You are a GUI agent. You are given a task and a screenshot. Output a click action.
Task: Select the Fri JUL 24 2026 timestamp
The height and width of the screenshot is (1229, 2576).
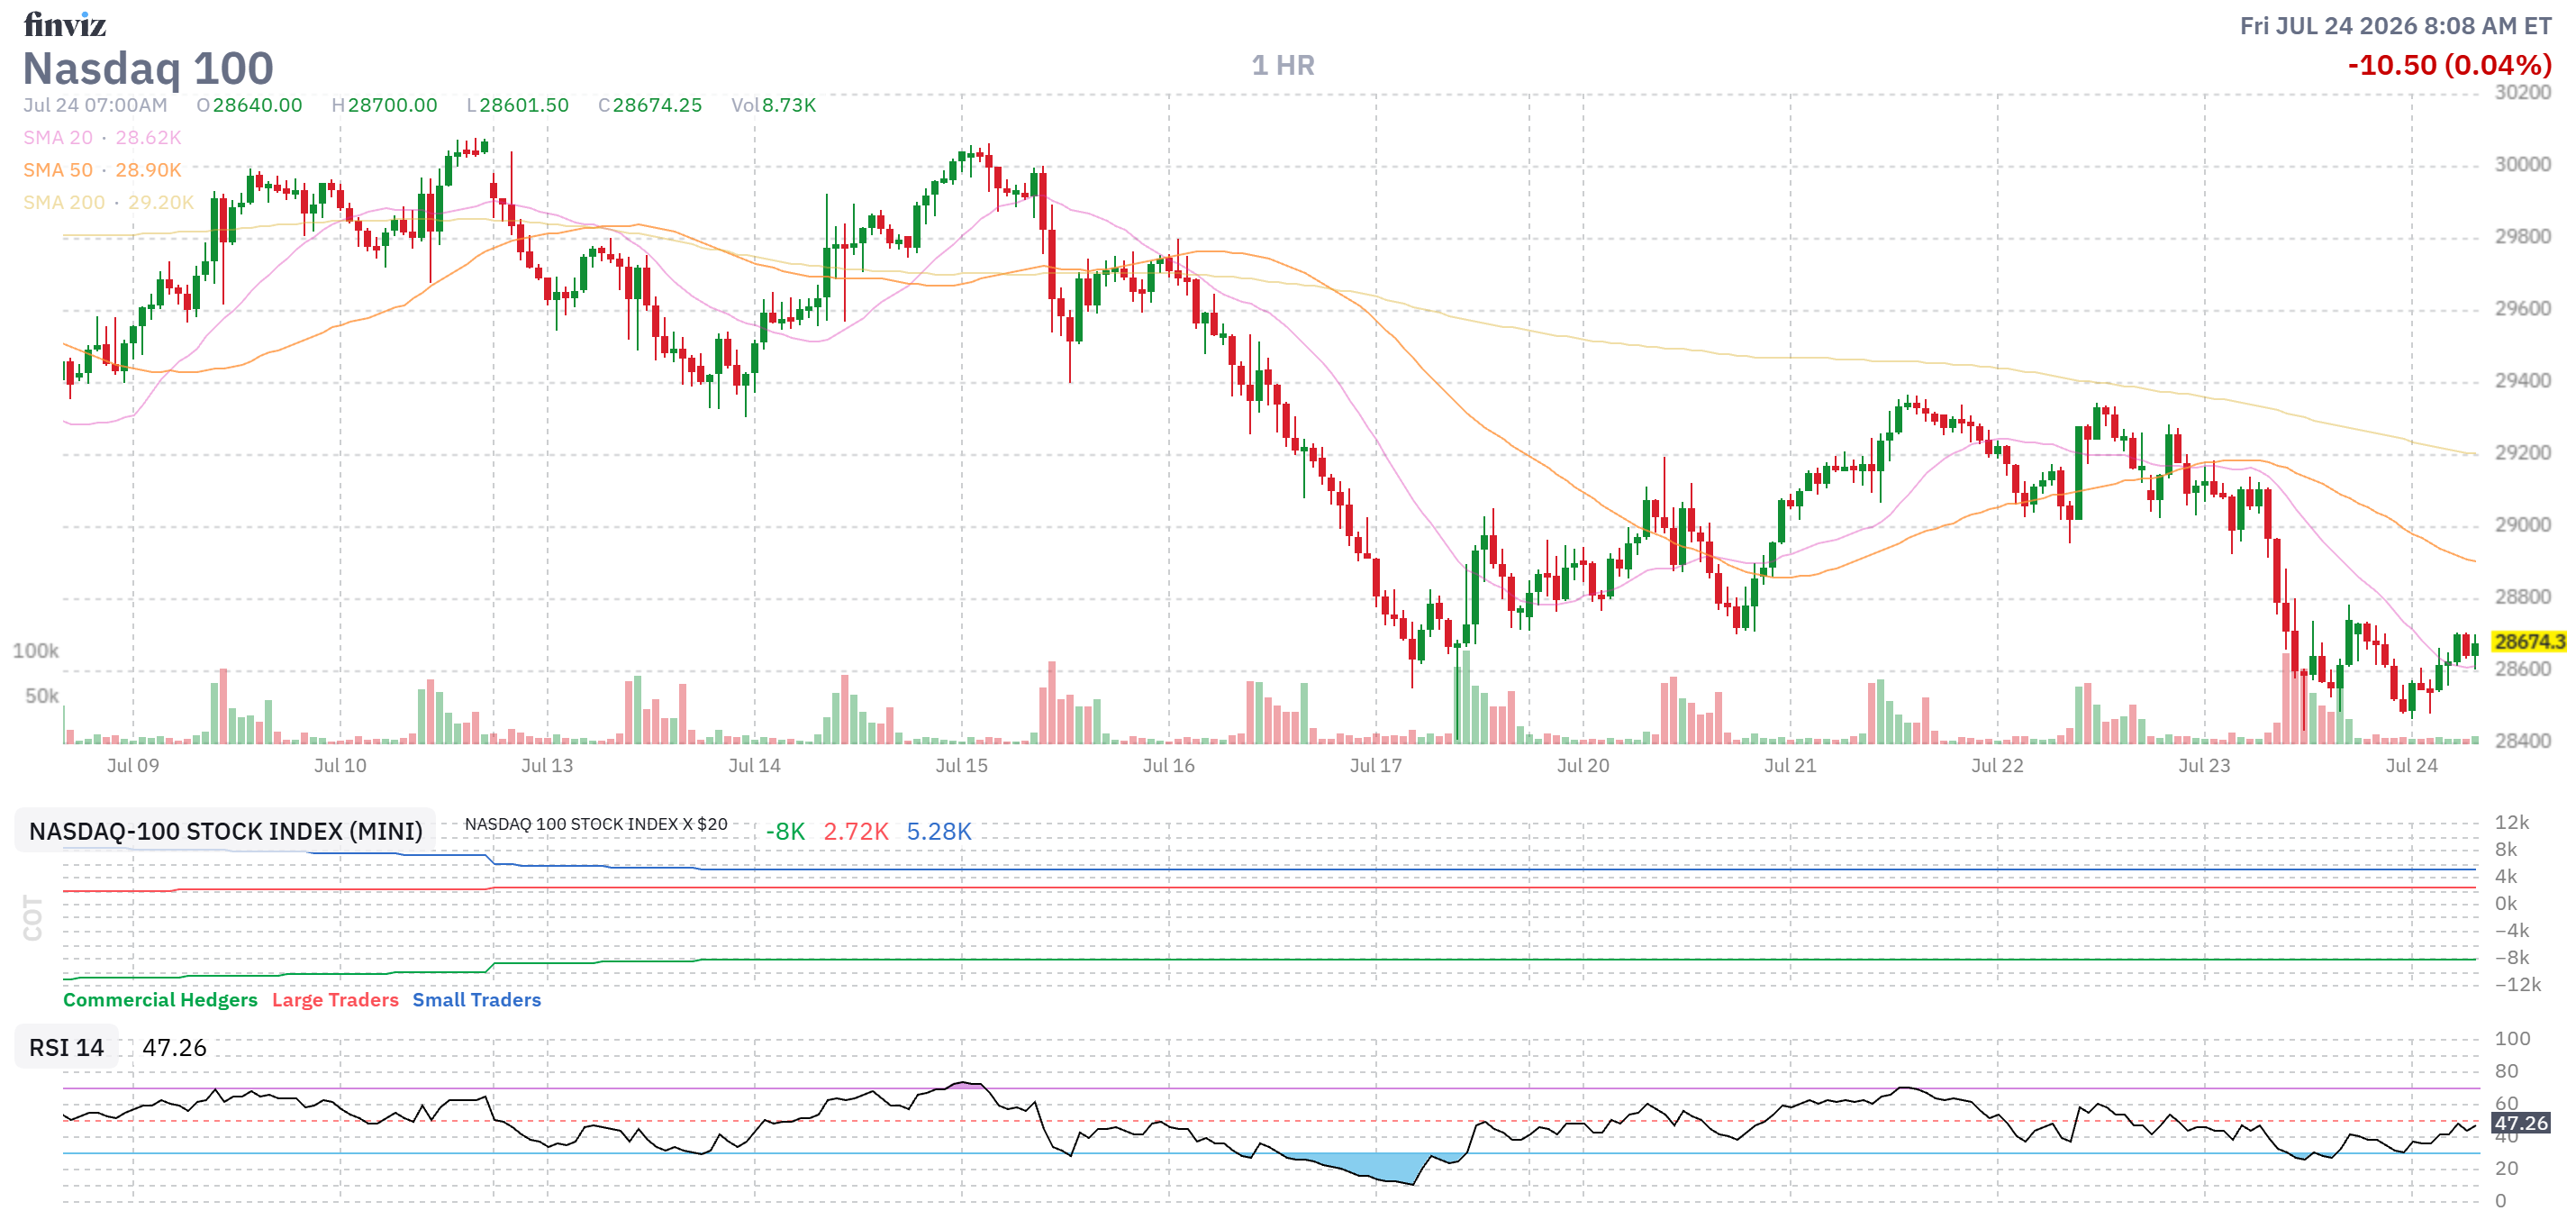click(2395, 26)
